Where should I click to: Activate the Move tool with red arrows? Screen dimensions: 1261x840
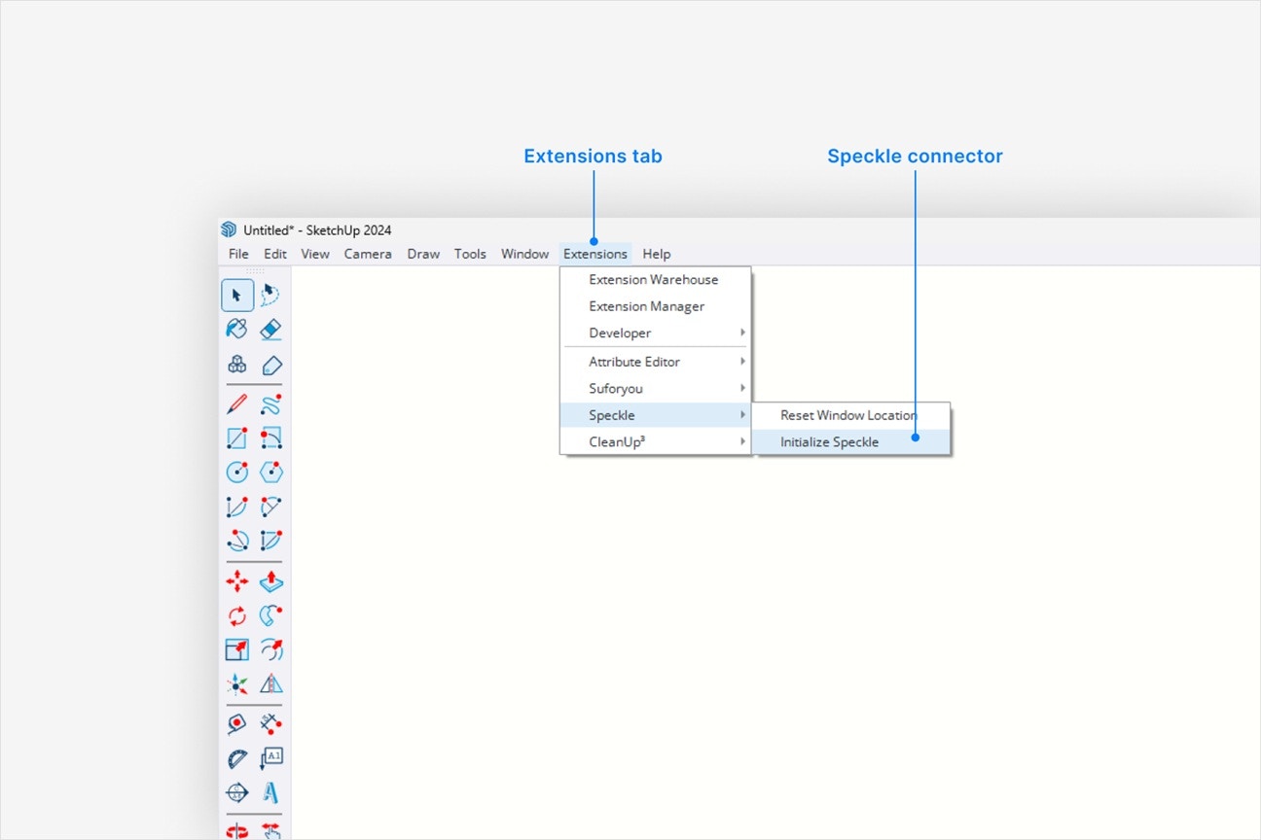coord(237,581)
